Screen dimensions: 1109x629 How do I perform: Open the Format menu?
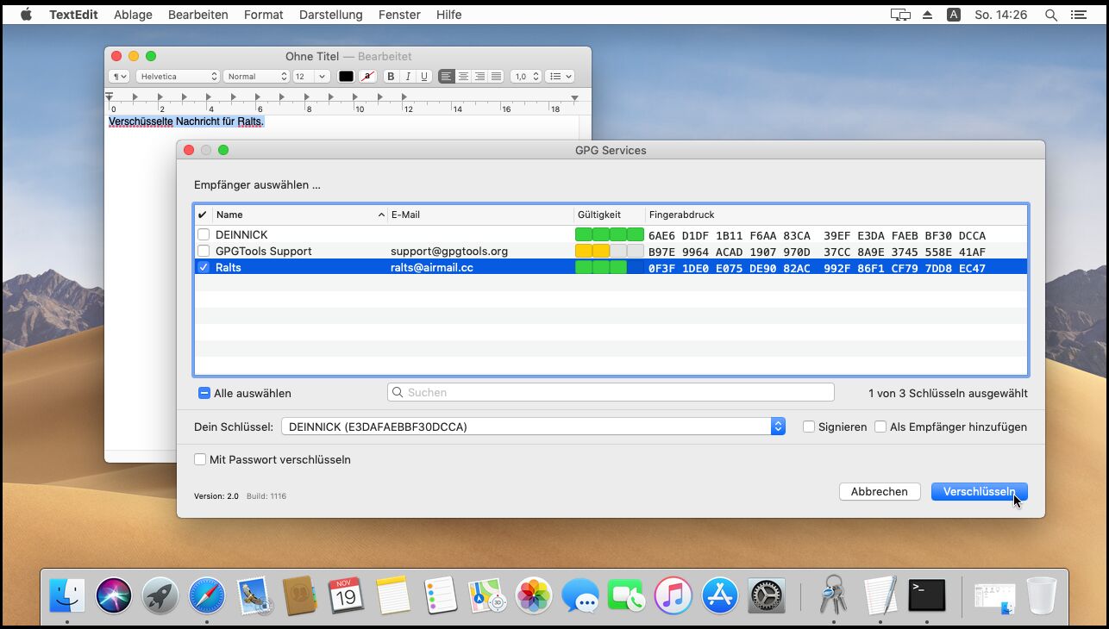(x=263, y=15)
